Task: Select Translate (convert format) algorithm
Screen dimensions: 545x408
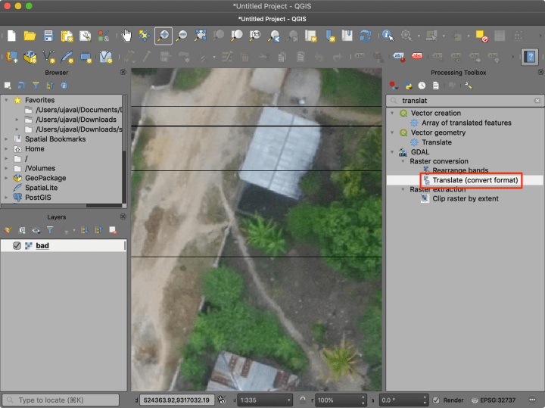Action: [475, 180]
